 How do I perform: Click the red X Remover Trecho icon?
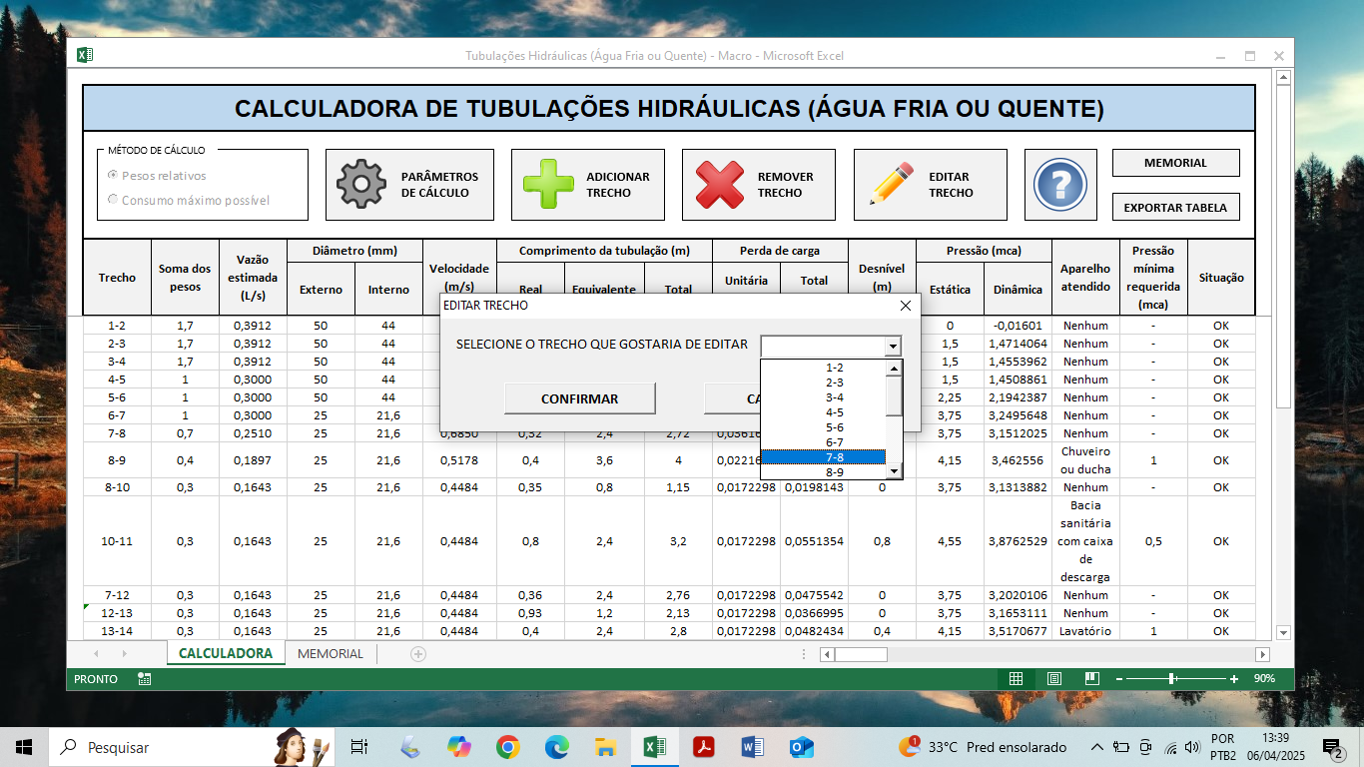pos(720,185)
